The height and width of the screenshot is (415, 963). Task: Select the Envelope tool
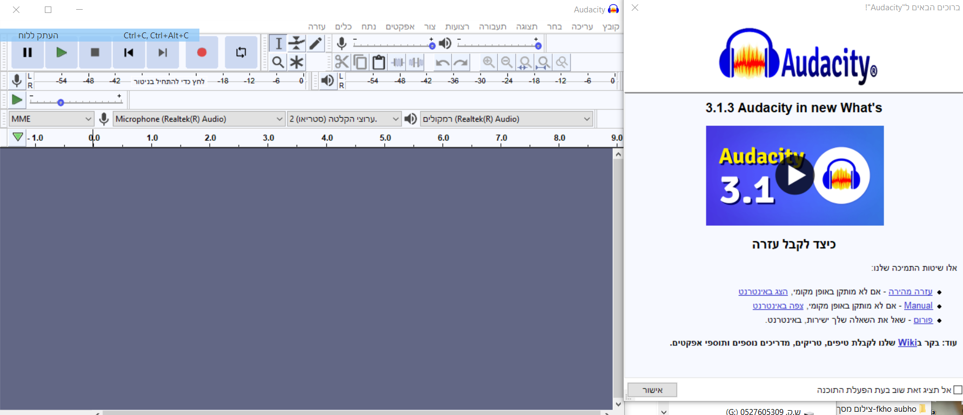[297, 43]
